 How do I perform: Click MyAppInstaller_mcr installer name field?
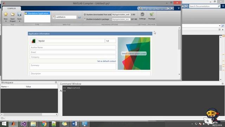click(x=121, y=19)
